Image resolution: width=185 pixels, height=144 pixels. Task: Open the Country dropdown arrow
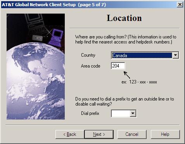tap(175, 55)
